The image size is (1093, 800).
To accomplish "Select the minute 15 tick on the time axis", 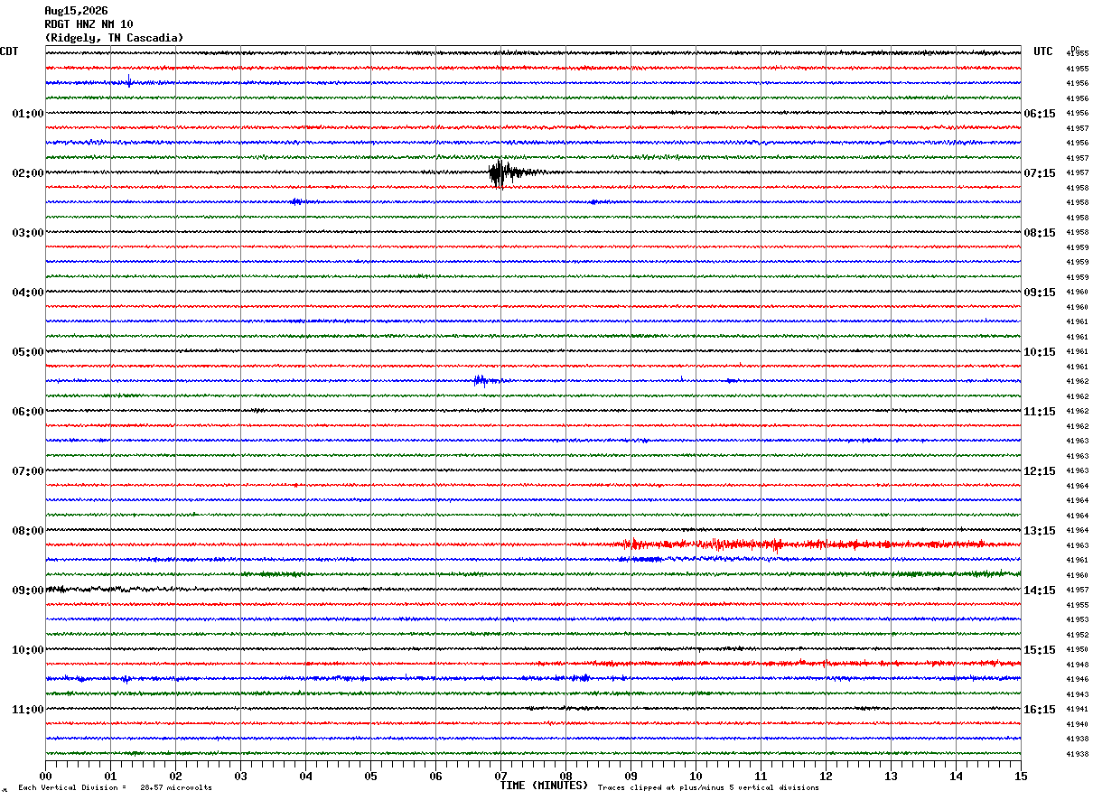I will [1020, 777].
